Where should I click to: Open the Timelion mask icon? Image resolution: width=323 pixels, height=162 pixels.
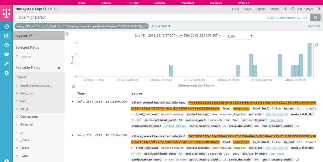[x=6, y=54]
